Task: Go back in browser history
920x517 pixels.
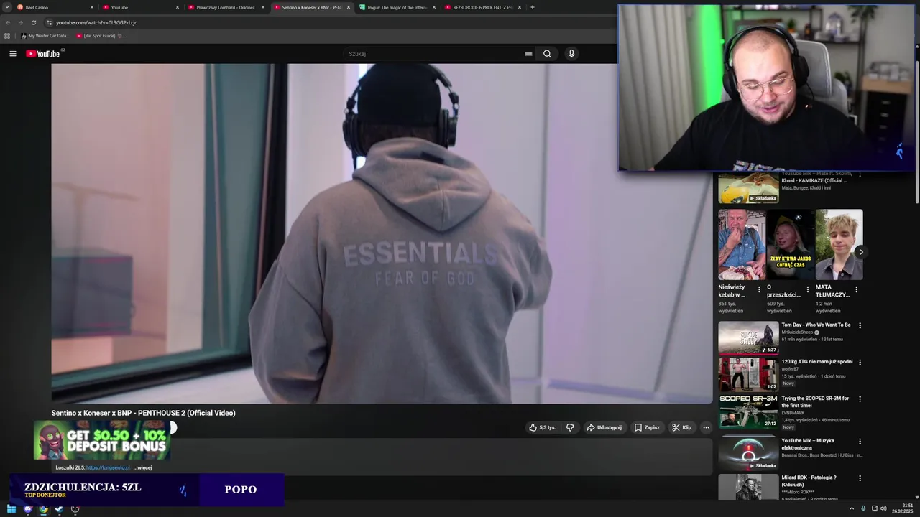Action: pos(8,22)
